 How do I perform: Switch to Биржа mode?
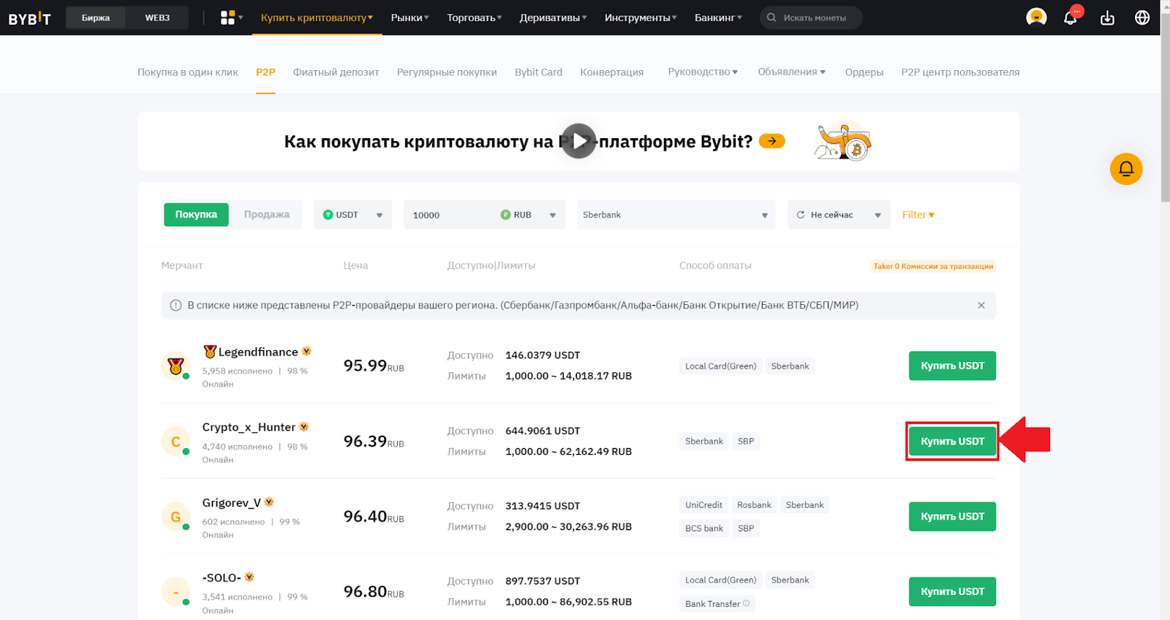(96, 18)
